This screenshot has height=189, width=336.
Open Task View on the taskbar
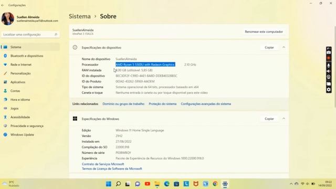click(x=128, y=184)
